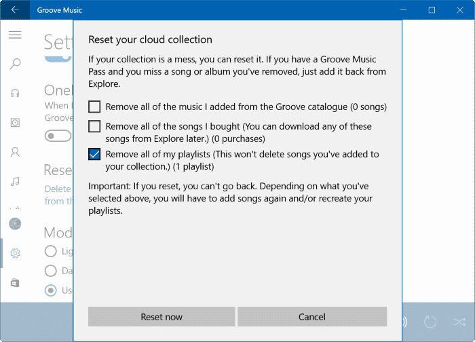Toggle the OneDrive switch behind the dialog
The height and width of the screenshot is (342, 475).
coord(58,136)
